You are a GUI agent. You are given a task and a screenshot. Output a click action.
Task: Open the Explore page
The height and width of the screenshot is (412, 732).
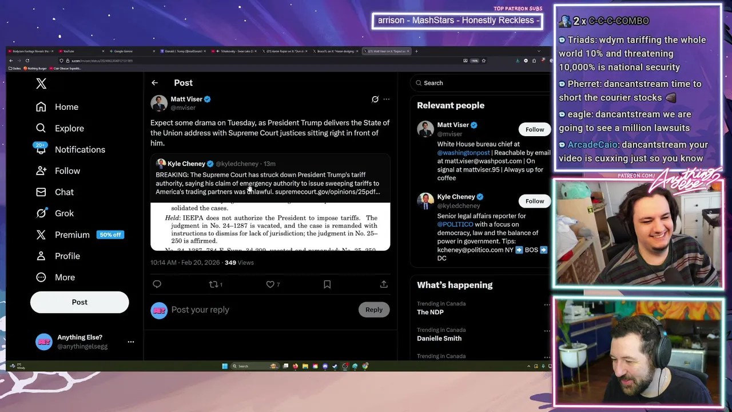(x=59, y=128)
